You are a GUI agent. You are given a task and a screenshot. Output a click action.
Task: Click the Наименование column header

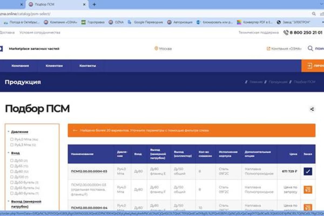[82, 154]
